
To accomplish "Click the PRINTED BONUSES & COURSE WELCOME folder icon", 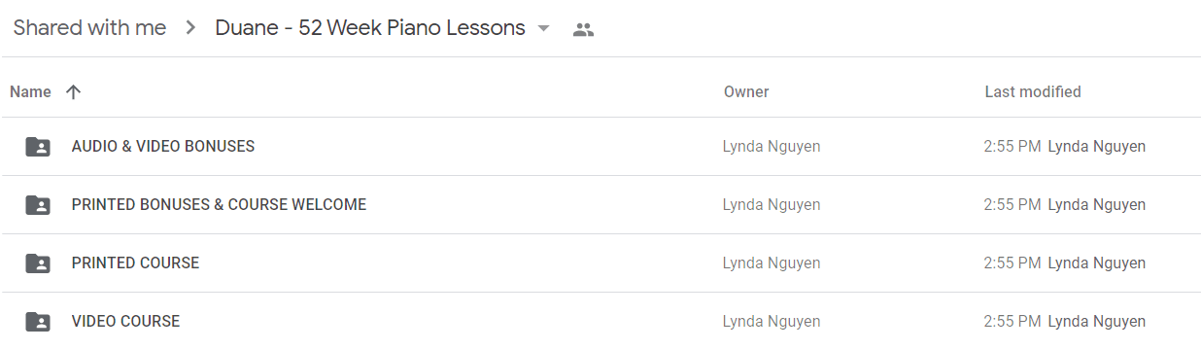I will (x=38, y=205).
